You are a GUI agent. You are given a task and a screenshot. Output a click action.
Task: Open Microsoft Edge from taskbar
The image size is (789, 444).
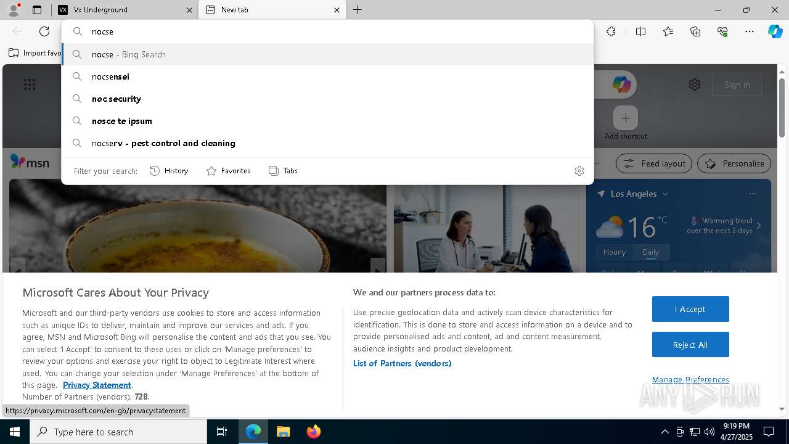tap(253, 432)
